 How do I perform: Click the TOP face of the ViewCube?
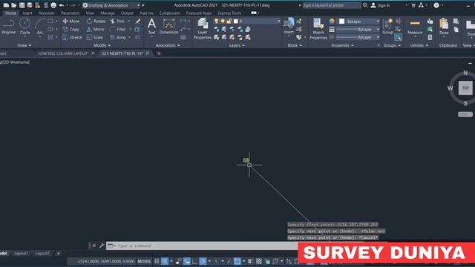tap(465, 88)
